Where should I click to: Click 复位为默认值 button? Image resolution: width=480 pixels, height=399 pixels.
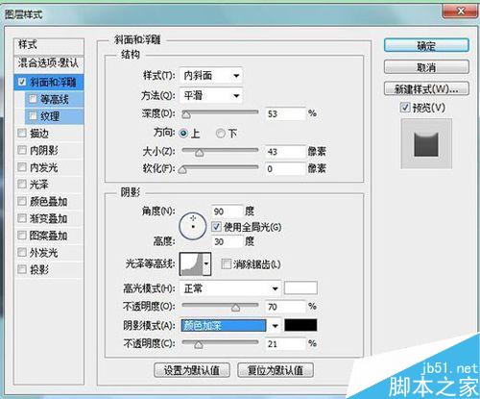(276, 370)
